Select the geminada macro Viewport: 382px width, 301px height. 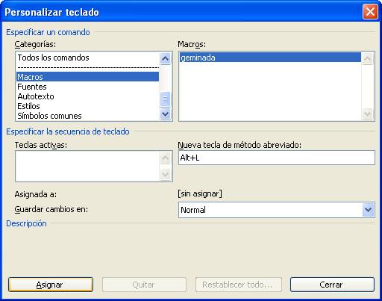[x=270, y=58]
